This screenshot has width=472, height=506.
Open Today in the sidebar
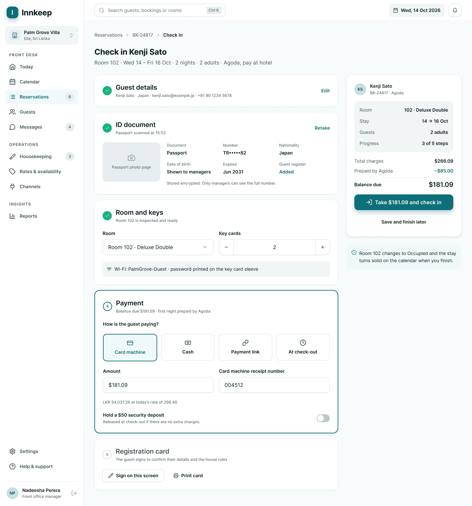42,67
